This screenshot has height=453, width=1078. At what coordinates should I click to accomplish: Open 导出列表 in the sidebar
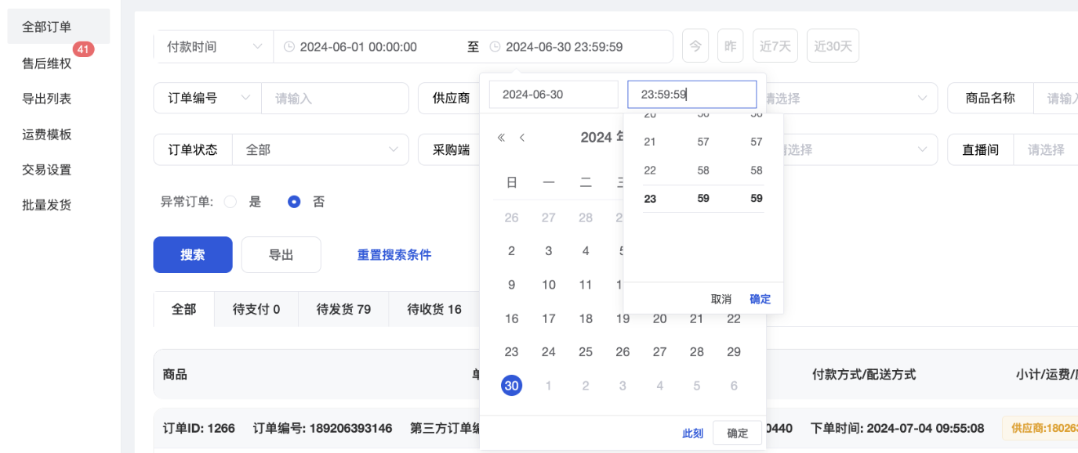47,99
